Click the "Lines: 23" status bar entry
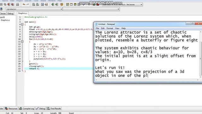Screen dimensions: 202x114 [39, 113]
